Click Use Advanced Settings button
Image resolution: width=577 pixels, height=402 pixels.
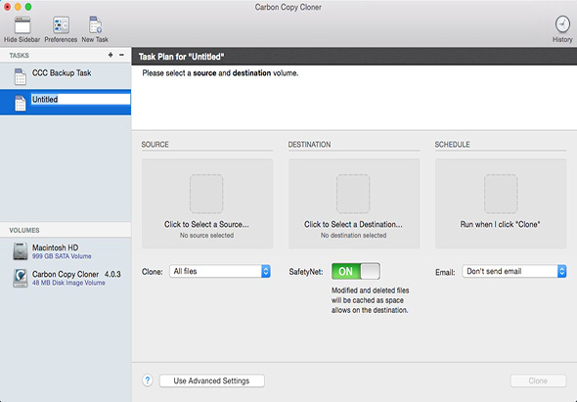(x=211, y=380)
